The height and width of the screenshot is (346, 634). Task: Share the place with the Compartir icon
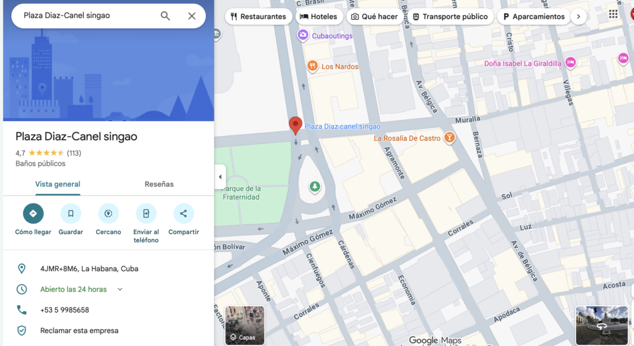coord(183,214)
